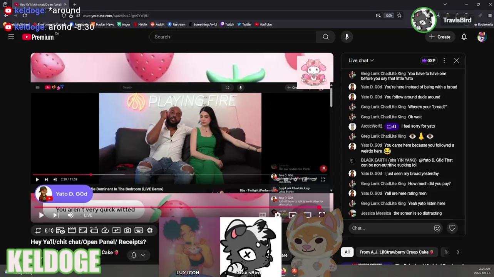
Task: Expand the Live chat mode dropdown
Action: point(361,60)
